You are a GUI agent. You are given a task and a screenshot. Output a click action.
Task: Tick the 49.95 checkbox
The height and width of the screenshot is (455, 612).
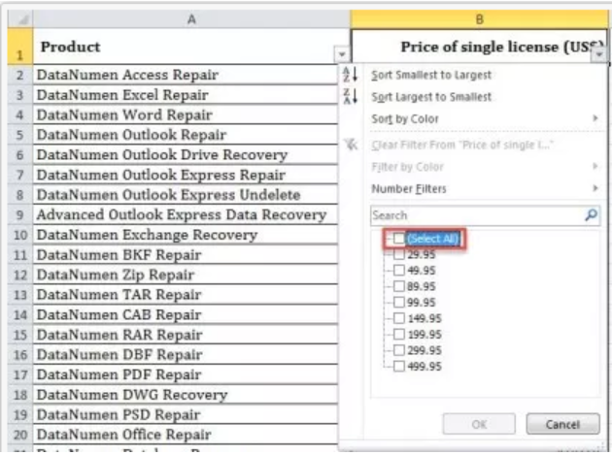399,271
